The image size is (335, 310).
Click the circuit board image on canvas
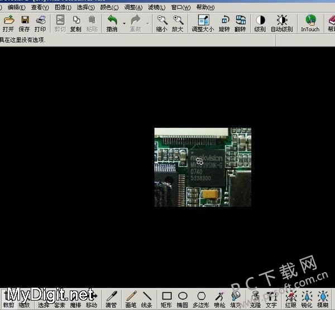pyautogui.click(x=203, y=167)
